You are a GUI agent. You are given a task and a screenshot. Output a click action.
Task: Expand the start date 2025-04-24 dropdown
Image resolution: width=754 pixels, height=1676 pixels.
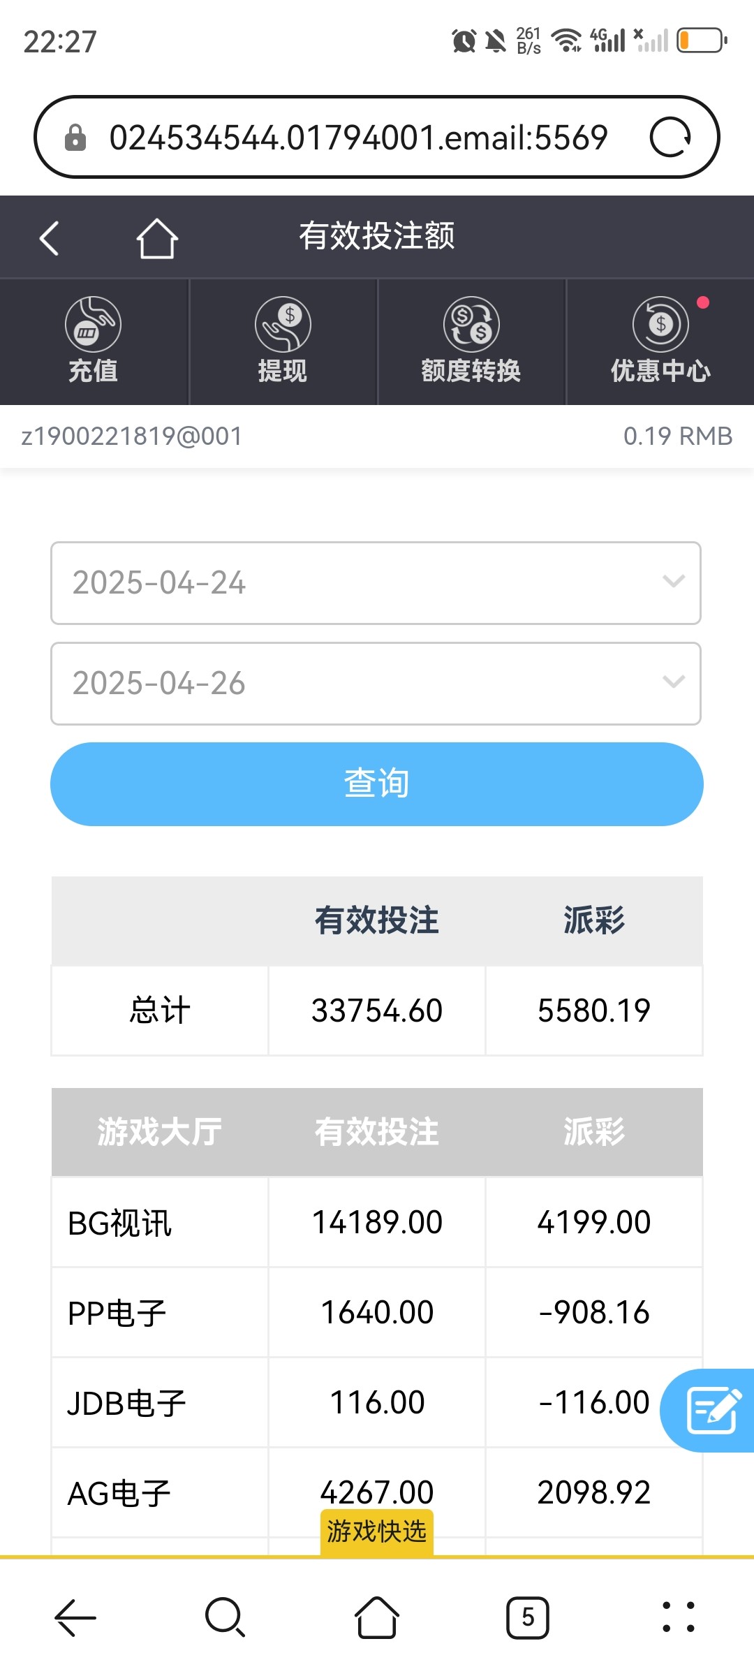[x=376, y=582]
